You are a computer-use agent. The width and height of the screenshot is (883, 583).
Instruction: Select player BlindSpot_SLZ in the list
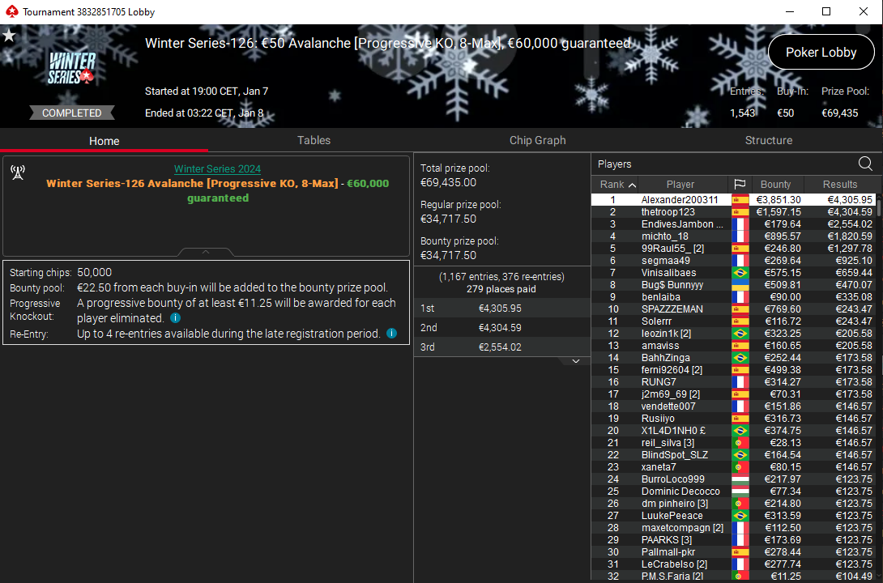tap(733, 455)
